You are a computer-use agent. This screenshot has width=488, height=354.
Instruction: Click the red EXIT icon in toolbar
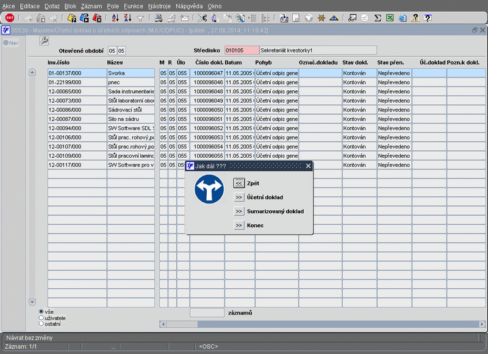point(10,18)
